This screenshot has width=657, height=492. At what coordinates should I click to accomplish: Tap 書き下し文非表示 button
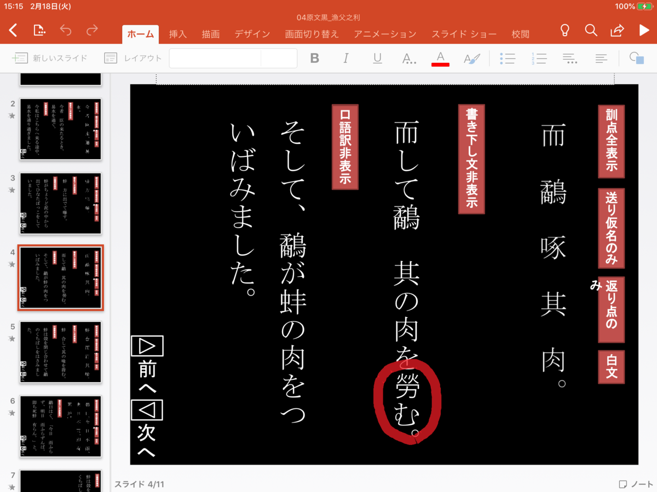point(471,159)
